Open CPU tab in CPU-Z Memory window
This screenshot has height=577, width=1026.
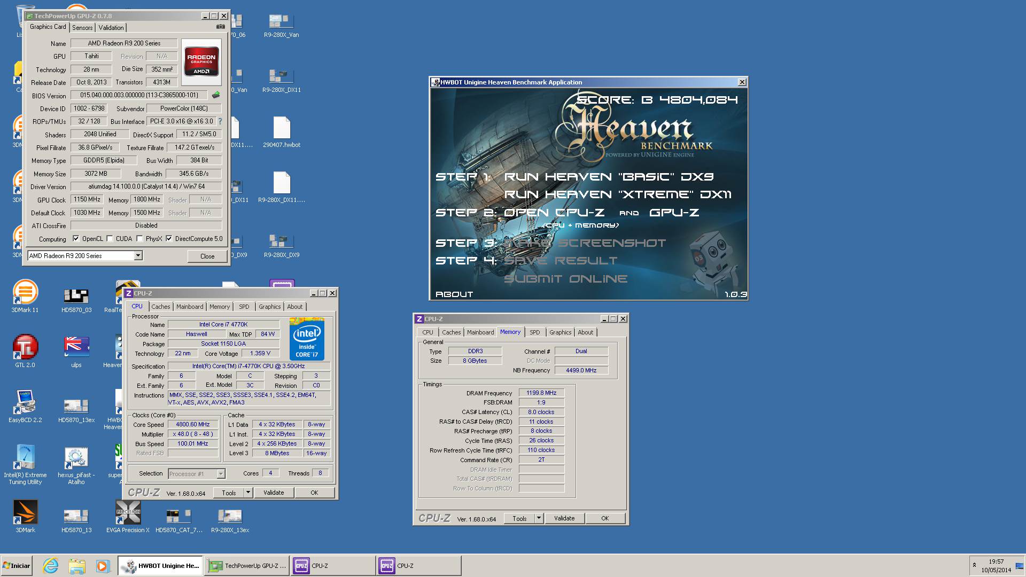pos(428,332)
